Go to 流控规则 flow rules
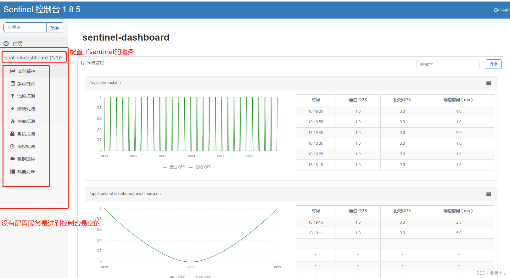510x278 pixels. click(x=26, y=96)
